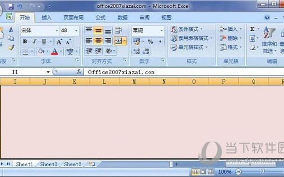Apply cell borders icon
Viewport: 284px width, 177px height.
(x=25, y=52)
